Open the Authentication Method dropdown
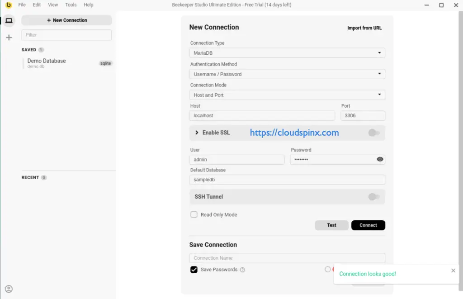 287,74
